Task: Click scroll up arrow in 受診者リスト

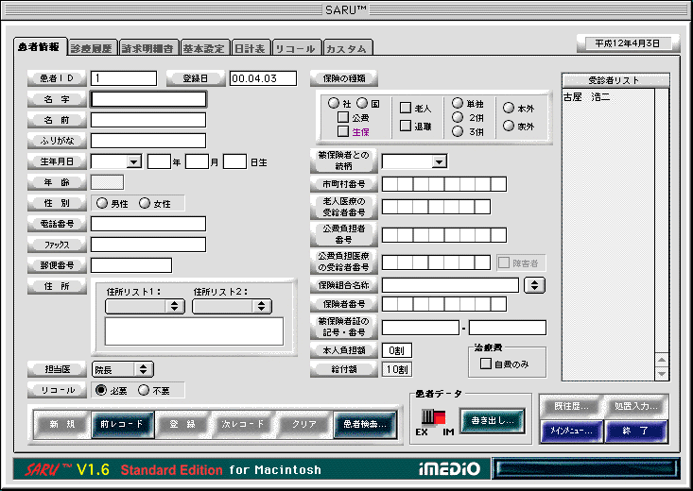Action: 661,360
